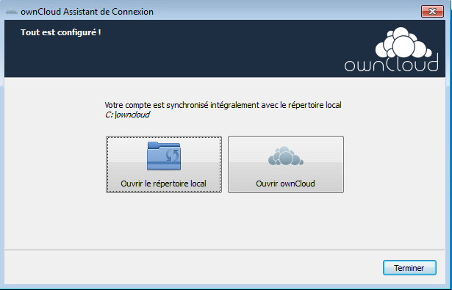Viewport: 452px width, 290px height.
Task: Click the ownCloud logo in the header banner
Action: pos(392,49)
